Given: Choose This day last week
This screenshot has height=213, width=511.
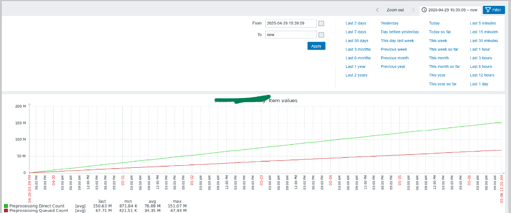Looking at the screenshot, I should coord(397,41).
